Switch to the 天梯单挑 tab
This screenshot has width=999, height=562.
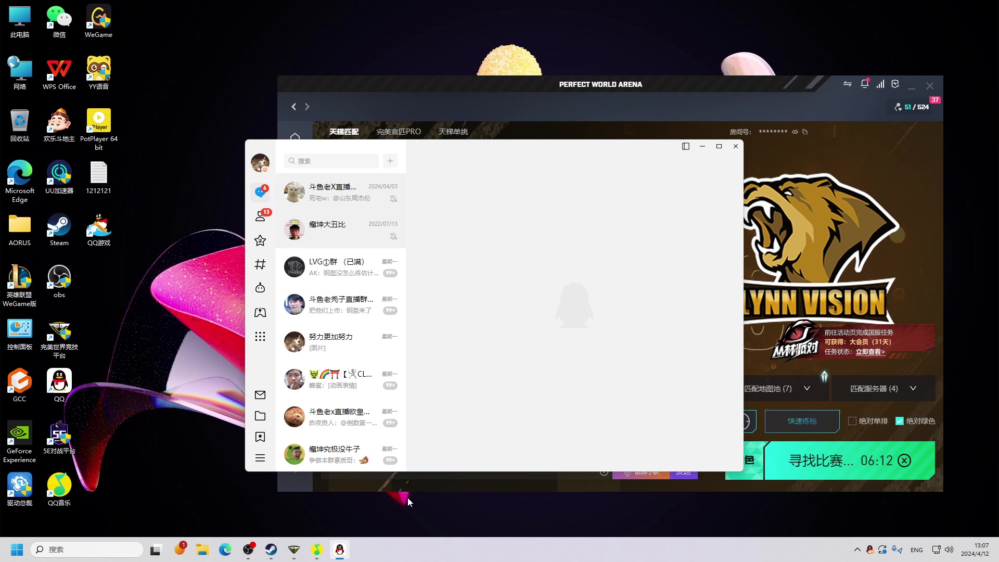pyautogui.click(x=453, y=132)
